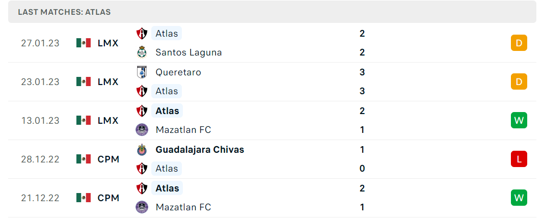The width and height of the screenshot is (543, 219).
Task: Click Guadalajara Chivas club crest
Action: (142, 150)
